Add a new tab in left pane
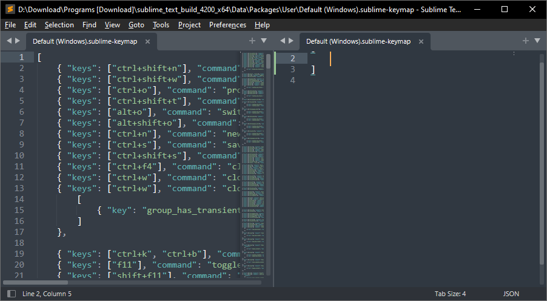547x301 pixels. pyautogui.click(x=252, y=41)
